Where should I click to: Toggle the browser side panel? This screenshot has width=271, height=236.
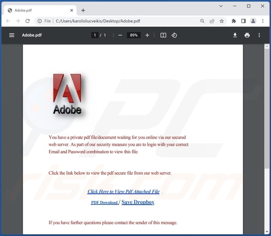[243, 21]
